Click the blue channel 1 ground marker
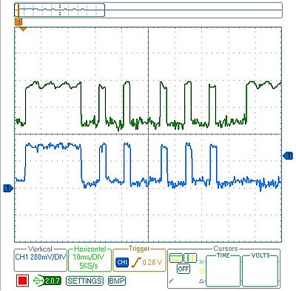Screen dimensions: 296x291 point(7,189)
